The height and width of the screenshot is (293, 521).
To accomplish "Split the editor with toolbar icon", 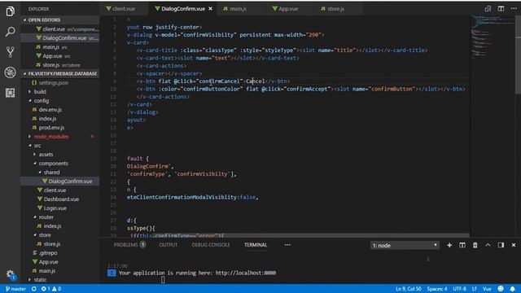I will [501, 9].
